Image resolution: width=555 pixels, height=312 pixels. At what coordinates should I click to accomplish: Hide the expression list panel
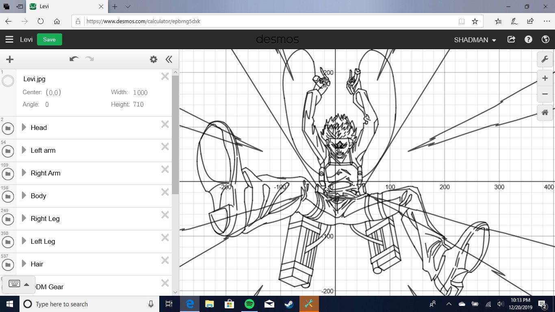(169, 59)
